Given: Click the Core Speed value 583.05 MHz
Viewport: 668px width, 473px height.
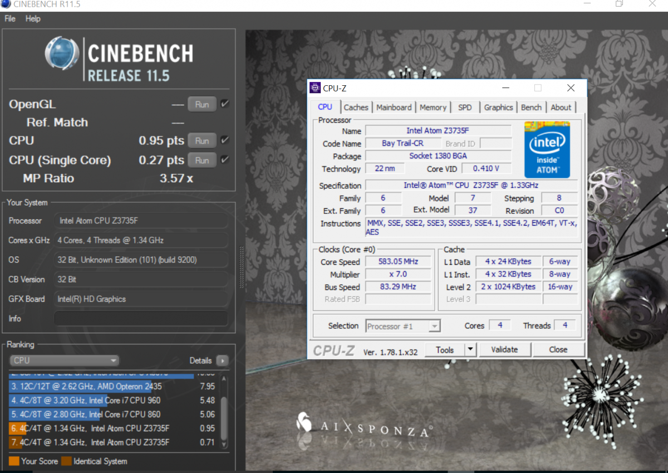Looking at the screenshot, I should (397, 262).
